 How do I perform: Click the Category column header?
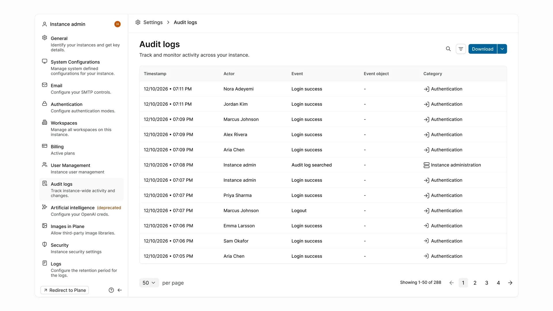[433, 74]
